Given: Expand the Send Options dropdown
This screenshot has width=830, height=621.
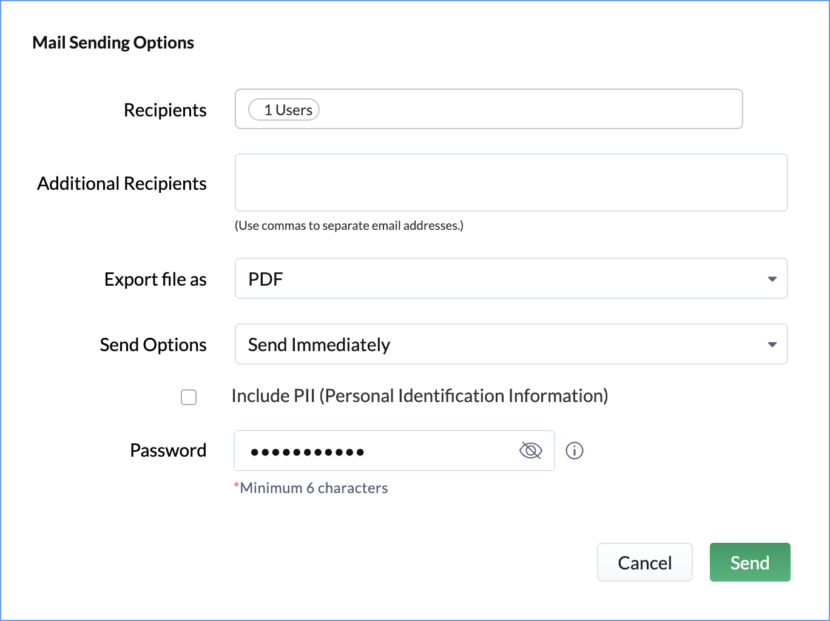Looking at the screenshot, I should (x=510, y=344).
